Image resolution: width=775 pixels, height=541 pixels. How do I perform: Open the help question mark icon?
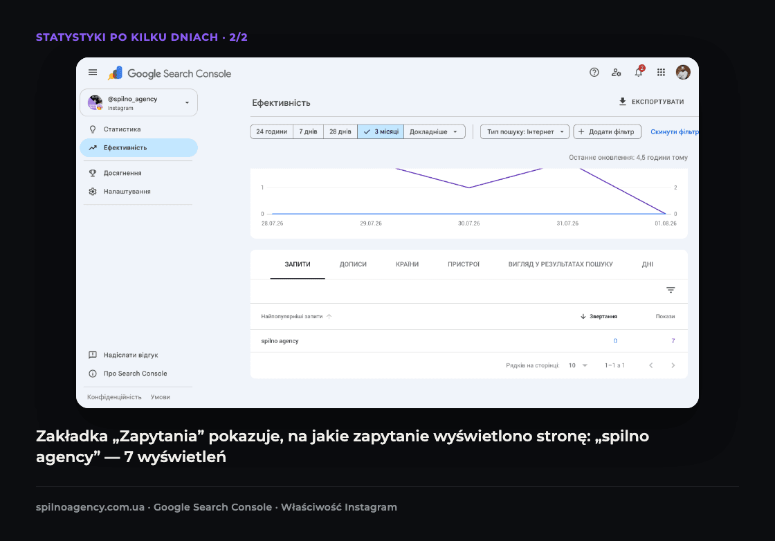(594, 73)
